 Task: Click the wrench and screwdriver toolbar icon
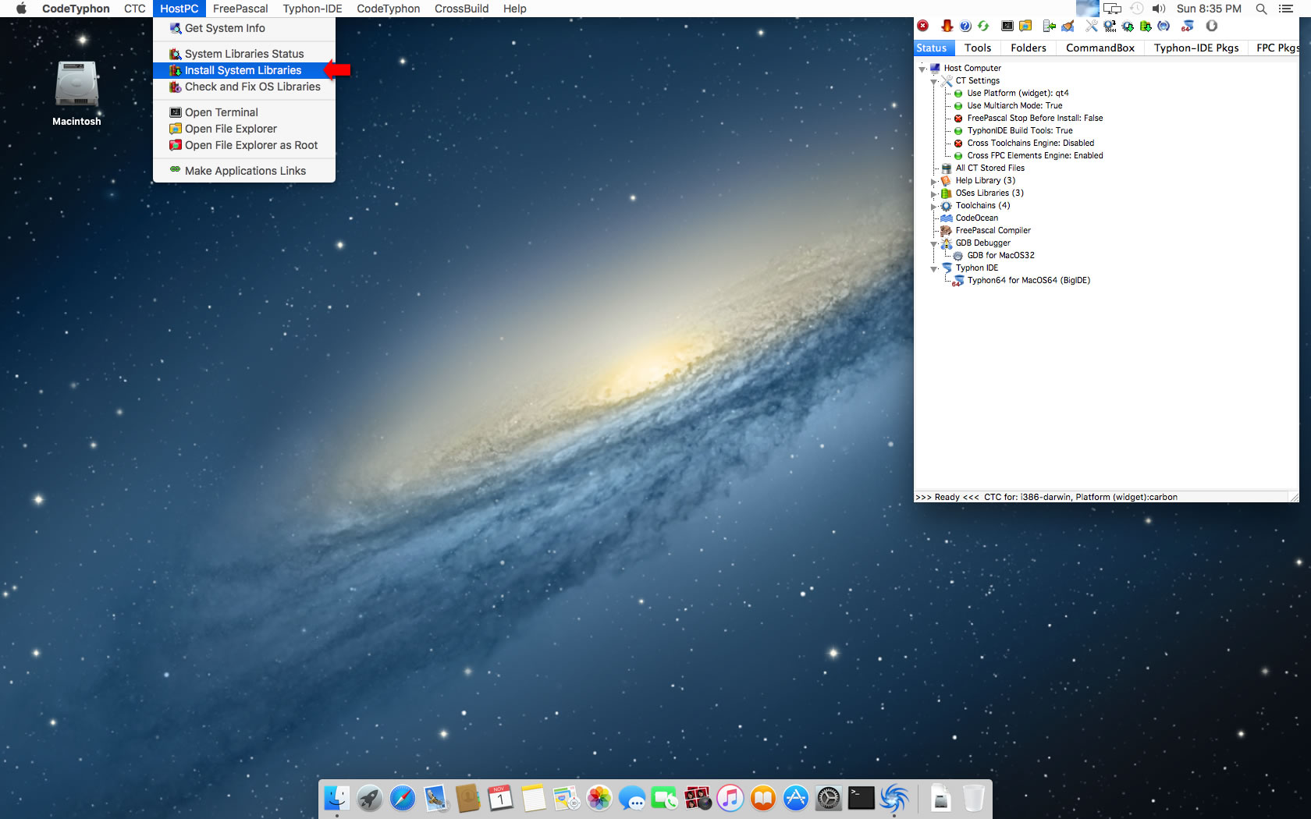coord(1091,26)
